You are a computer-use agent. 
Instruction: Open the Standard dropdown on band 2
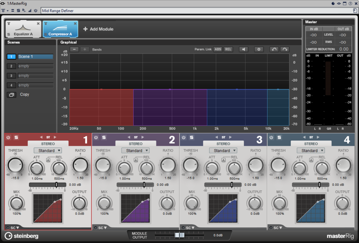135,151
